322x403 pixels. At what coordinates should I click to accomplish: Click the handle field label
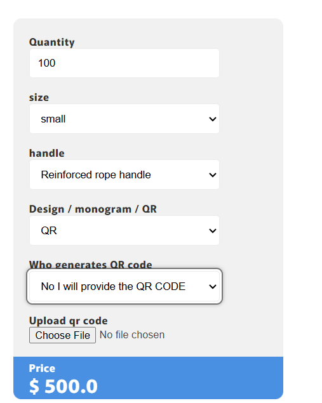(47, 153)
